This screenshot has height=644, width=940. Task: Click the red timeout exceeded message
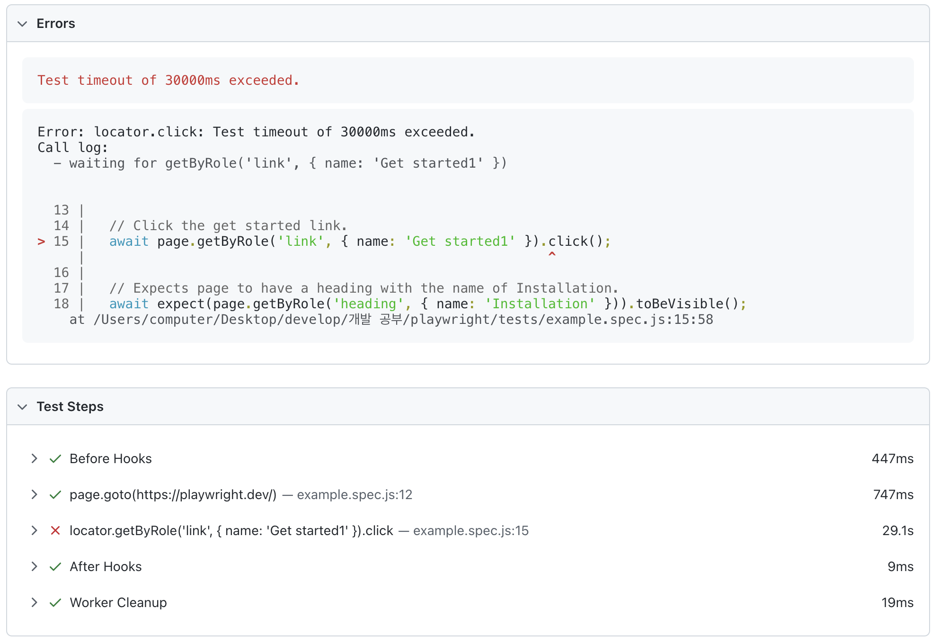point(168,80)
